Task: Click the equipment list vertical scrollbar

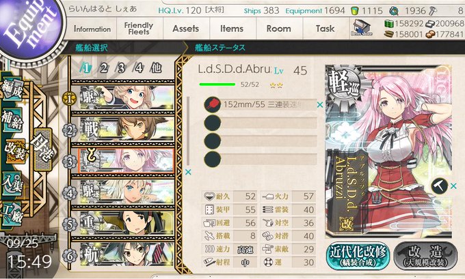Action: [x=188, y=131]
